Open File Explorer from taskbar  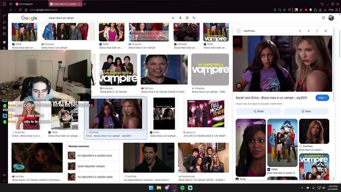click(x=159, y=188)
